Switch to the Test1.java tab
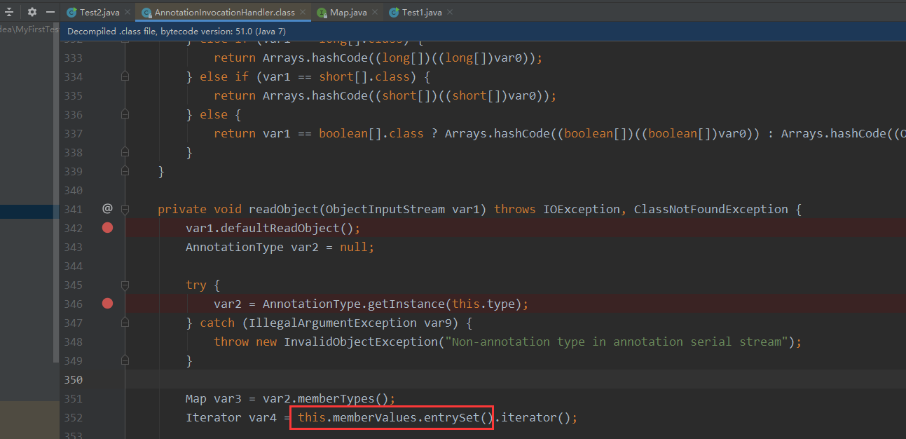Image resolution: width=906 pixels, height=439 pixels. point(422,13)
